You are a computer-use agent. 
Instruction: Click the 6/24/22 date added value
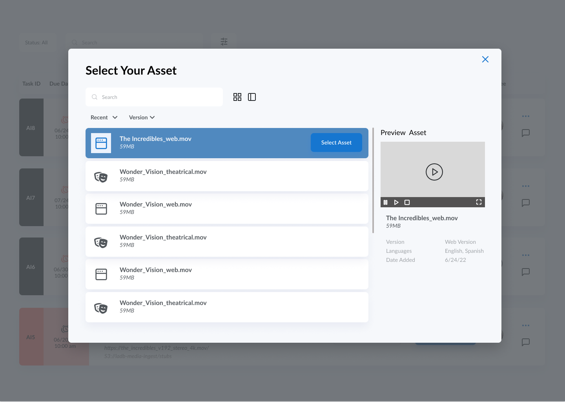click(456, 260)
